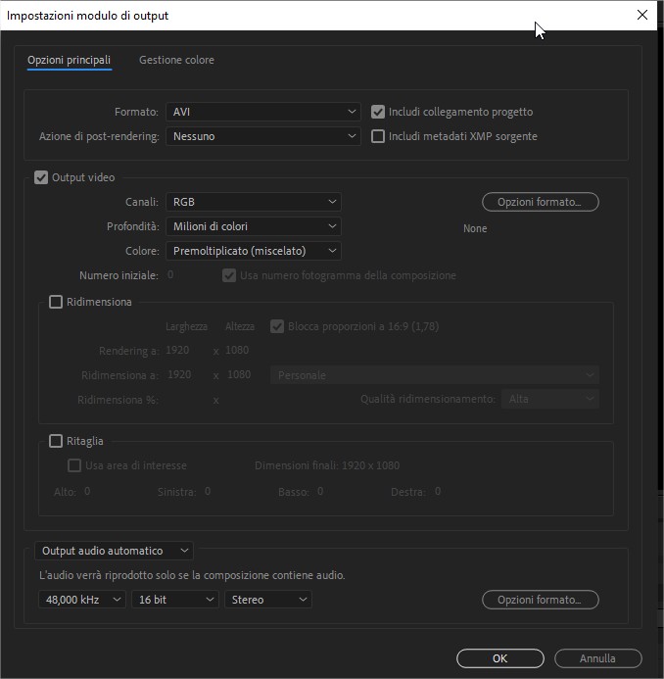Screen dimensions: 664x679
Task: Open the Output audio automatico dropdown
Action: 114,552
